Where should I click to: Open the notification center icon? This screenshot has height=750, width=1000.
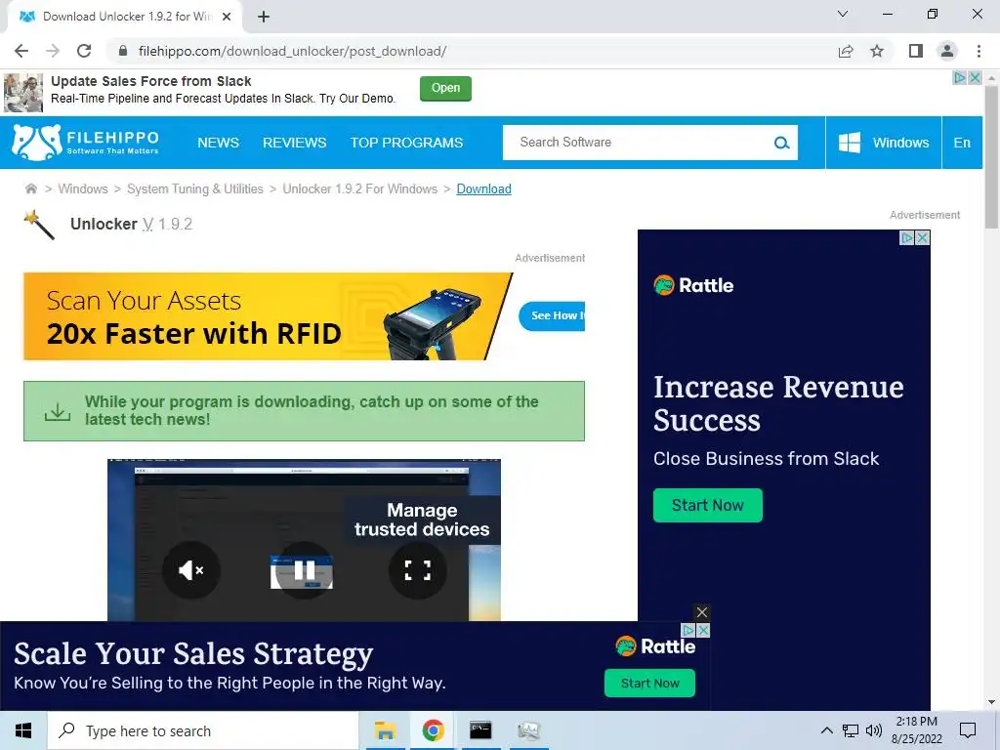(968, 730)
